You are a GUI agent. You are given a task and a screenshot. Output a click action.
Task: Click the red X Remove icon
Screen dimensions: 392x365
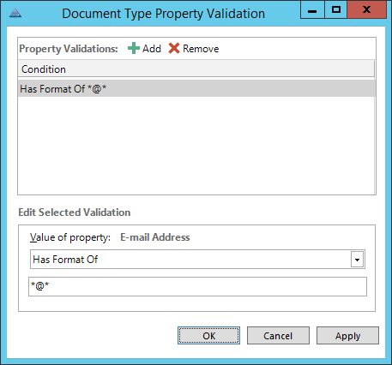tap(174, 48)
